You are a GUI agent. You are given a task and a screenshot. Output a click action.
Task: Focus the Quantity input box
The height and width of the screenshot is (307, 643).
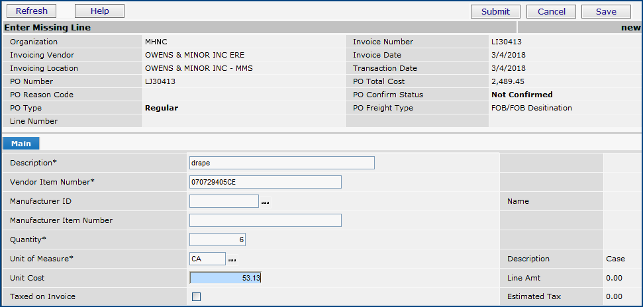(217, 240)
